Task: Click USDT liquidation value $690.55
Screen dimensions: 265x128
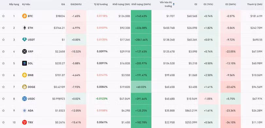Action: [257, 40]
